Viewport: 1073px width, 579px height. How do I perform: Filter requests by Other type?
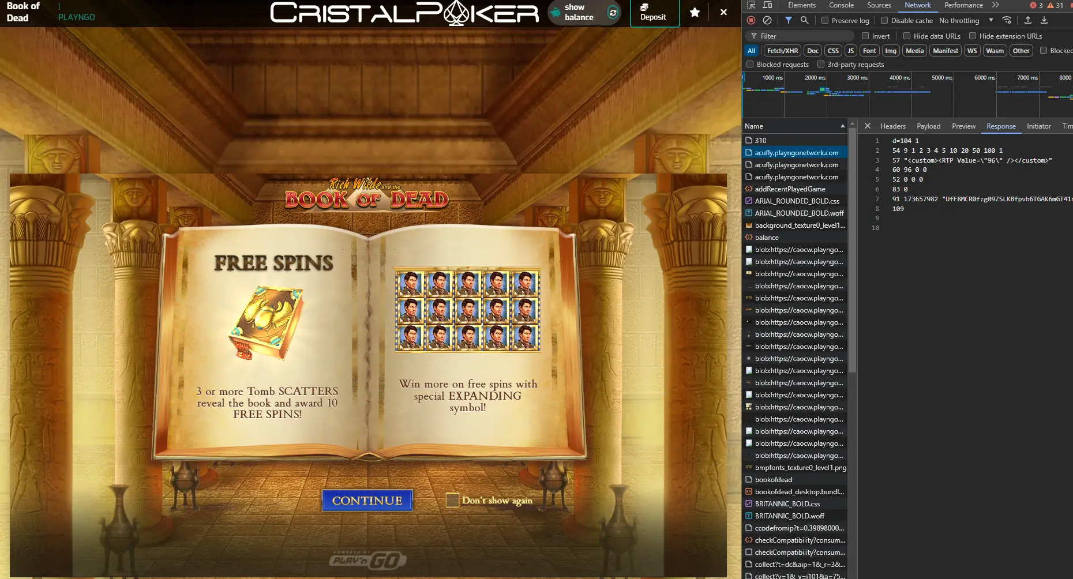tap(1021, 51)
